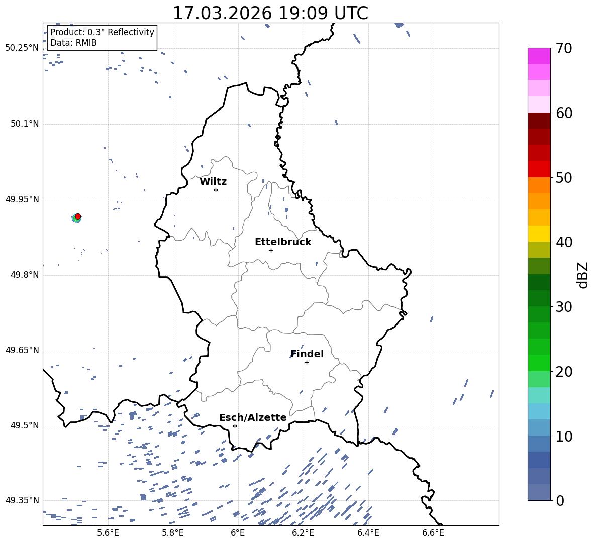595x543 pixels.
Task: Click the 0 value on colorbar
Action: point(560,500)
